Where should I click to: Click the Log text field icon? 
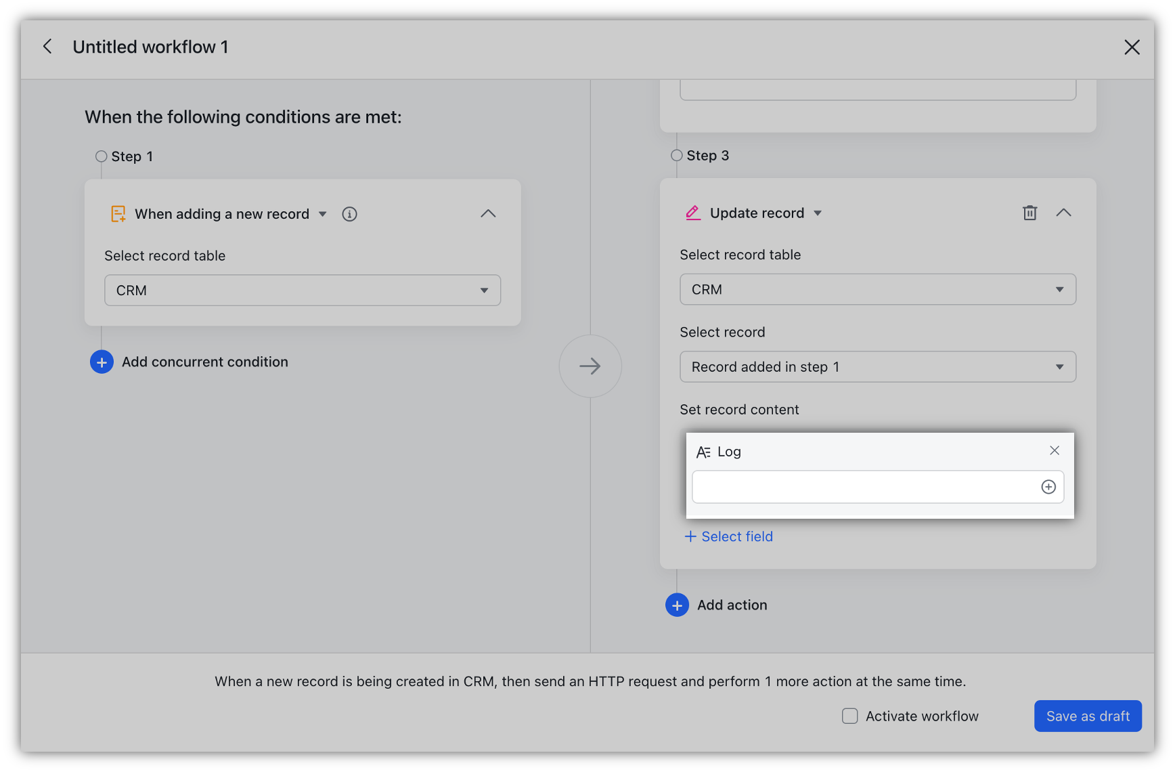click(703, 452)
